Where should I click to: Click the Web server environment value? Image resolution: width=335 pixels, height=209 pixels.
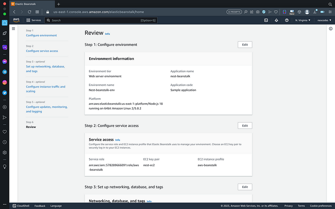point(105,76)
